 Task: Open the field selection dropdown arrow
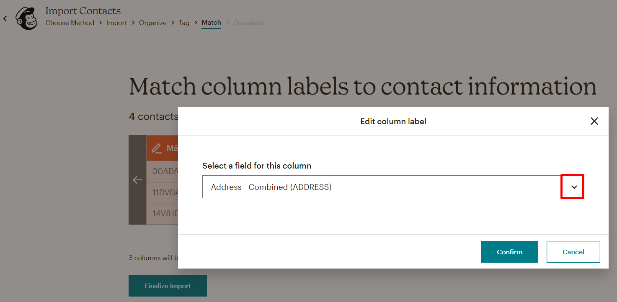pyautogui.click(x=572, y=187)
